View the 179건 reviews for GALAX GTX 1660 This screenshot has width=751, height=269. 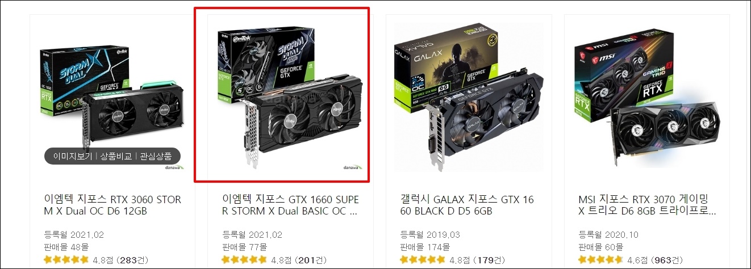(487, 260)
